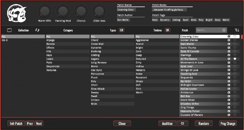Adjust the Warm Fifth macro knob

point(45,11)
